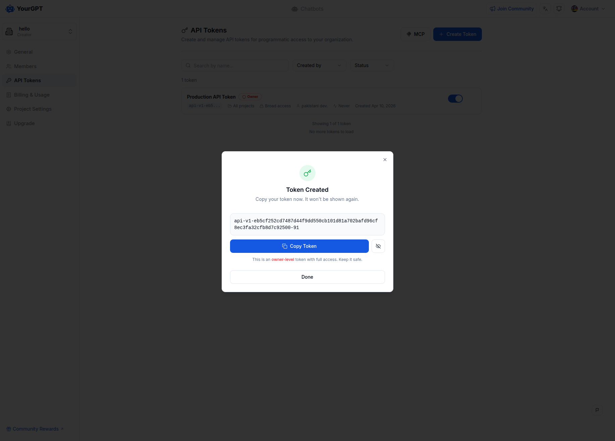Click the notification bell icon
This screenshot has width=615, height=441.
tap(559, 9)
